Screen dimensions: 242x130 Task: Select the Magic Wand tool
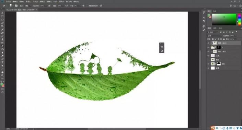pos(2,23)
